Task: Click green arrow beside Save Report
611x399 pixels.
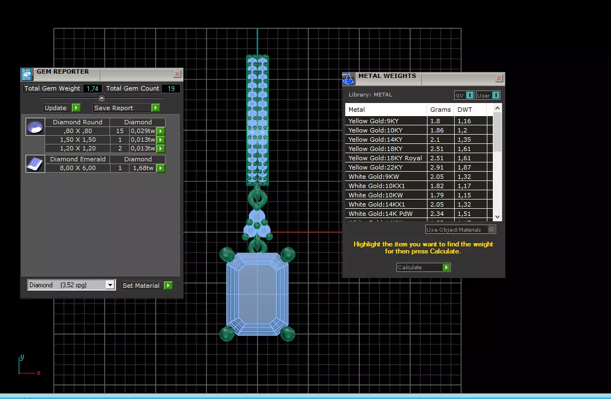Action: (x=156, y=107)
